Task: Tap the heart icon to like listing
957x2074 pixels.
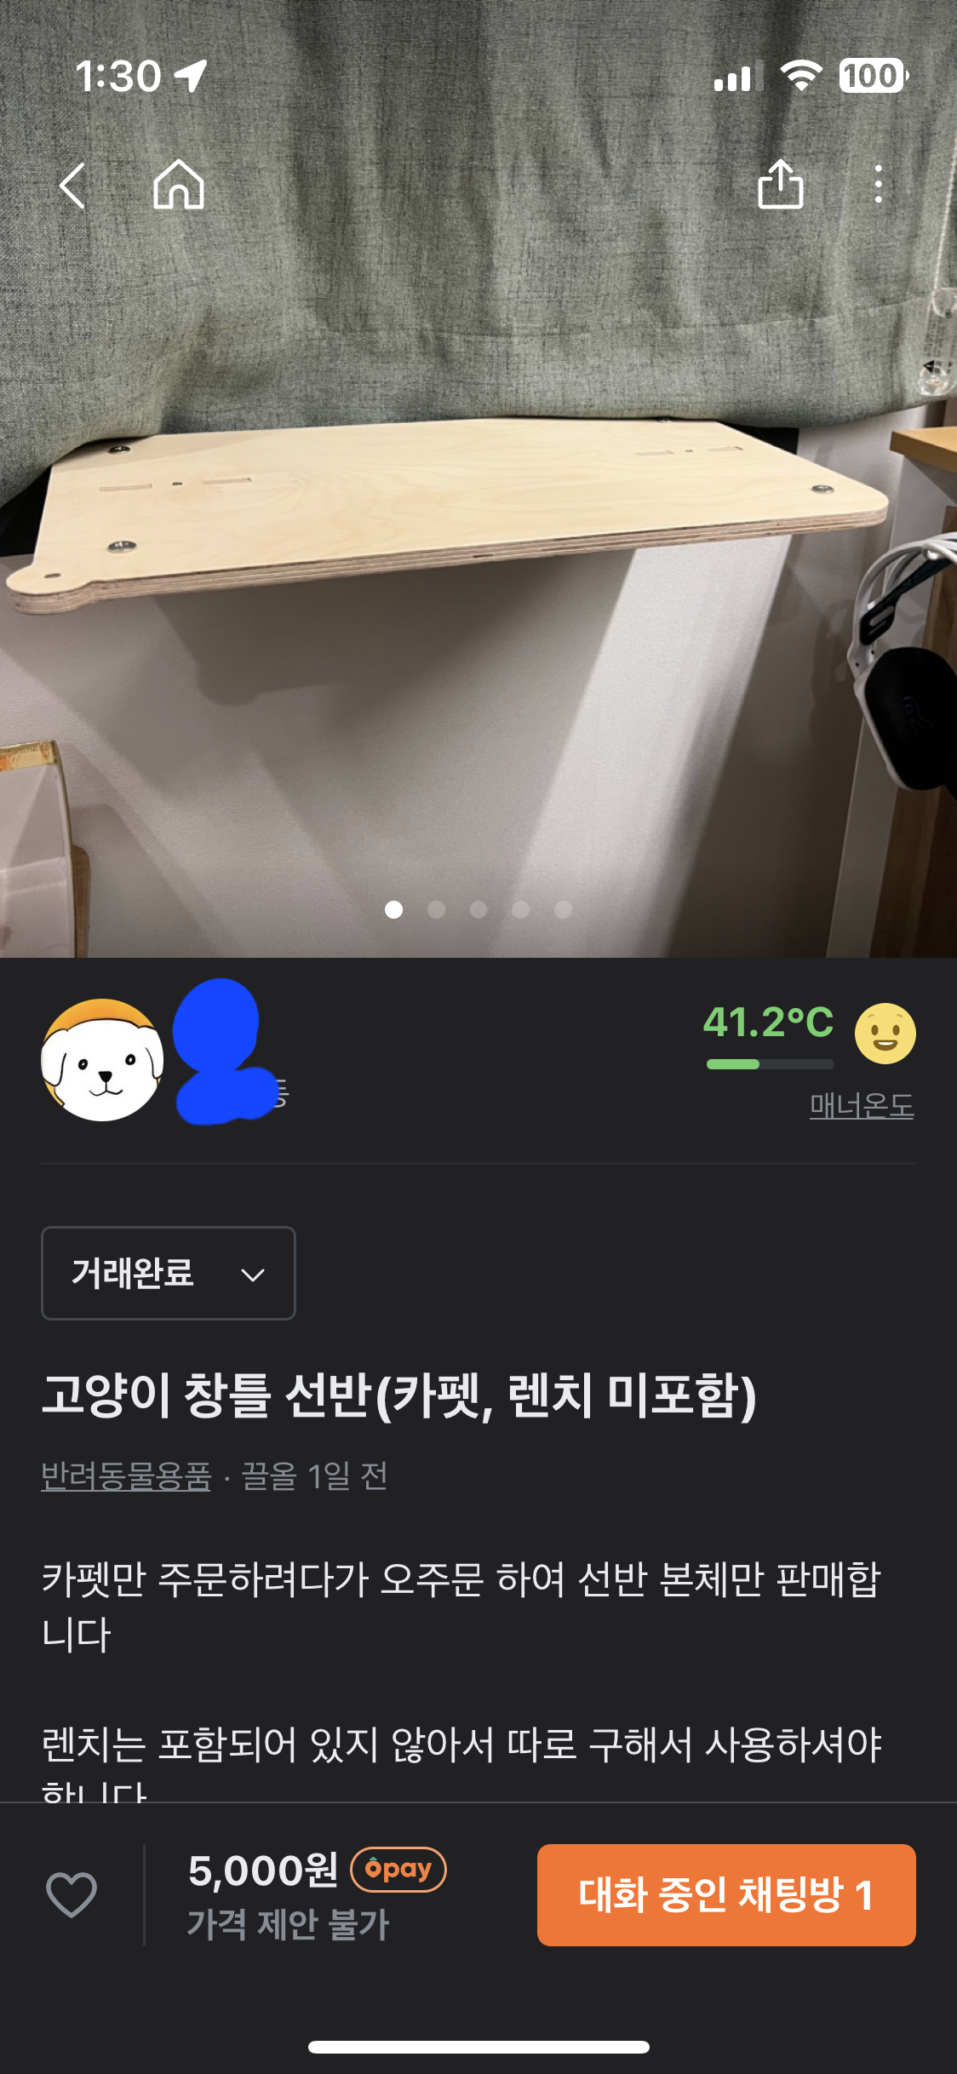Action: [72, 1894]
